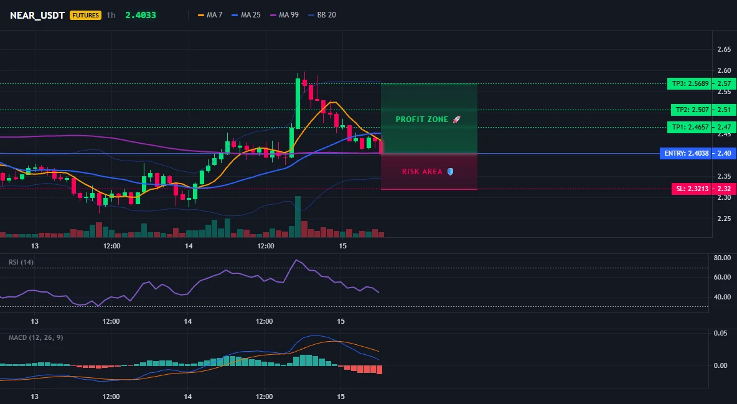Click date 15 on MACD time axis

tap(341, 397)
